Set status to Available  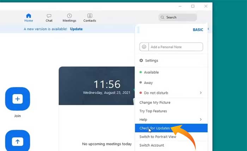tap(151, 72)
